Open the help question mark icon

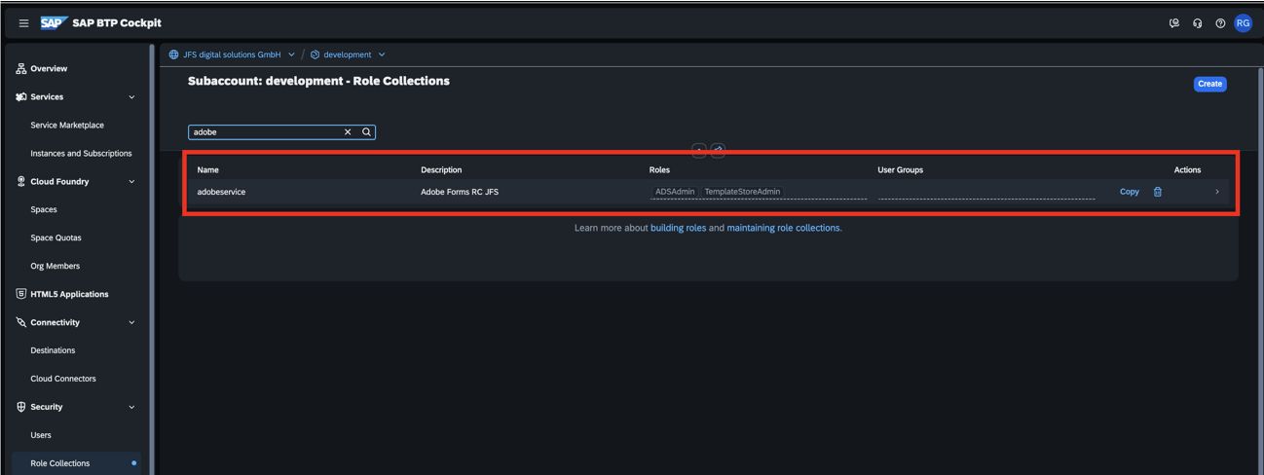coord(1220,23)
